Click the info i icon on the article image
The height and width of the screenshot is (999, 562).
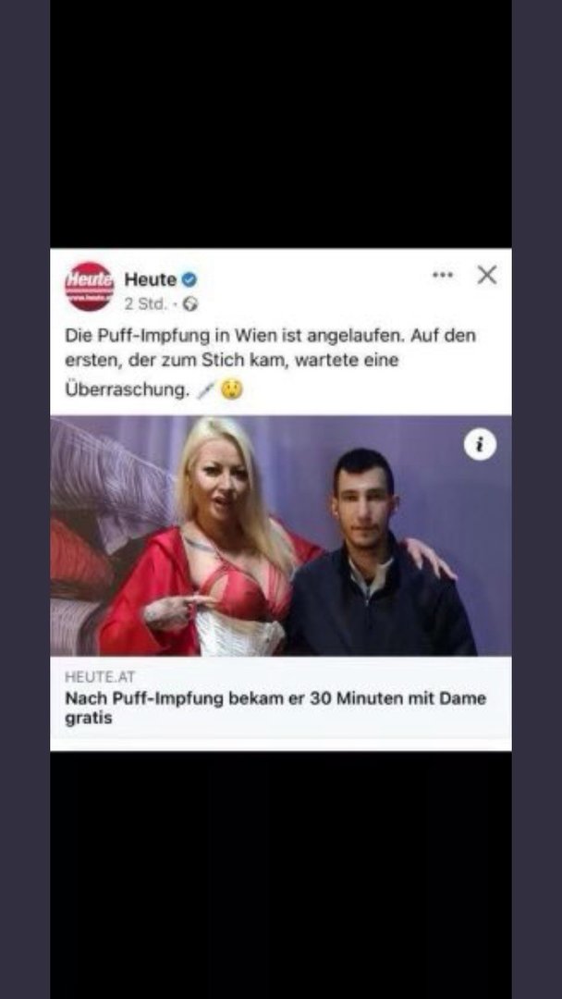(480, 444)
